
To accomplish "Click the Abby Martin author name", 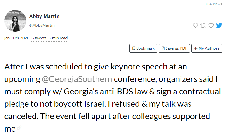I will 44,16.
